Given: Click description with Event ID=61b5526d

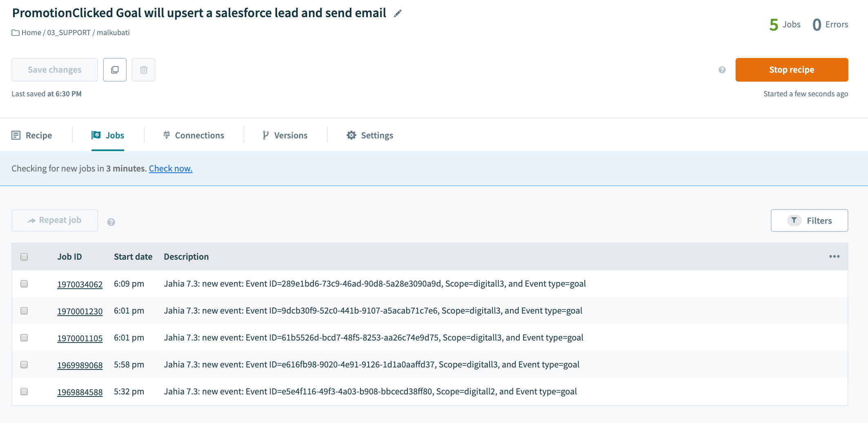Looking at the screenshot, I should (374, 338).
